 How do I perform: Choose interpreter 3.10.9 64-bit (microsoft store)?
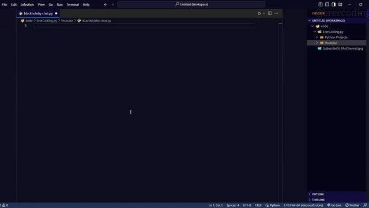[303, 206]
